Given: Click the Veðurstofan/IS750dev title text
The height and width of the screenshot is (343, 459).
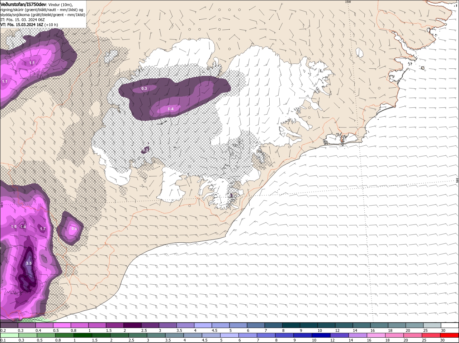Looking at the screenshot, I should coord(23,4).
